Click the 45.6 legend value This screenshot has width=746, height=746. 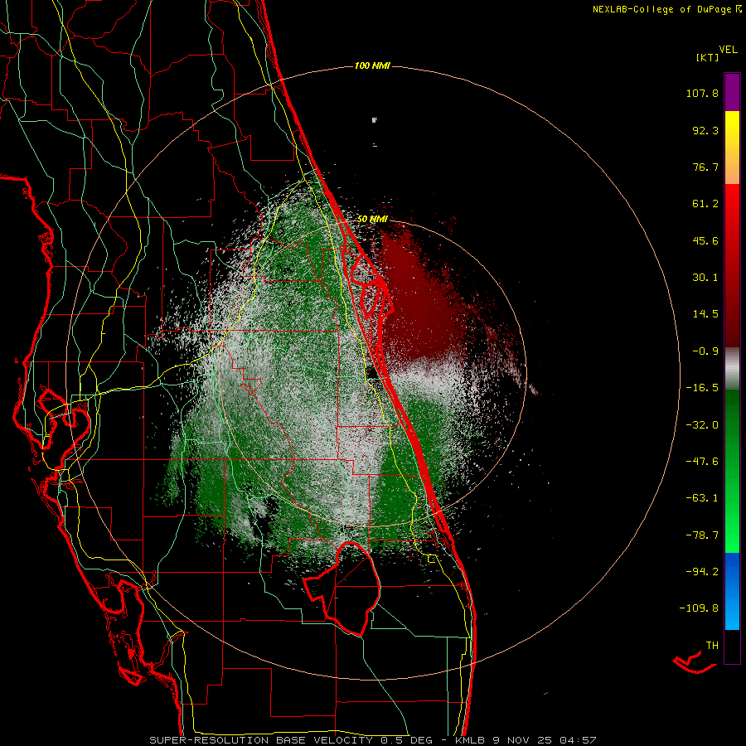[705, 240]
